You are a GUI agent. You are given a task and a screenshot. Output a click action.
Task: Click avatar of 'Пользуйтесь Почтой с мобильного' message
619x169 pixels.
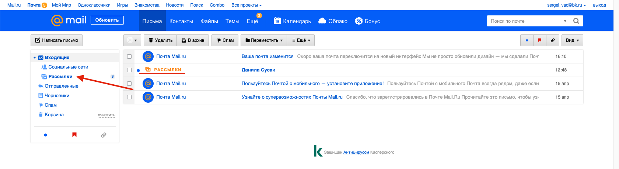(x=148, y=84)
